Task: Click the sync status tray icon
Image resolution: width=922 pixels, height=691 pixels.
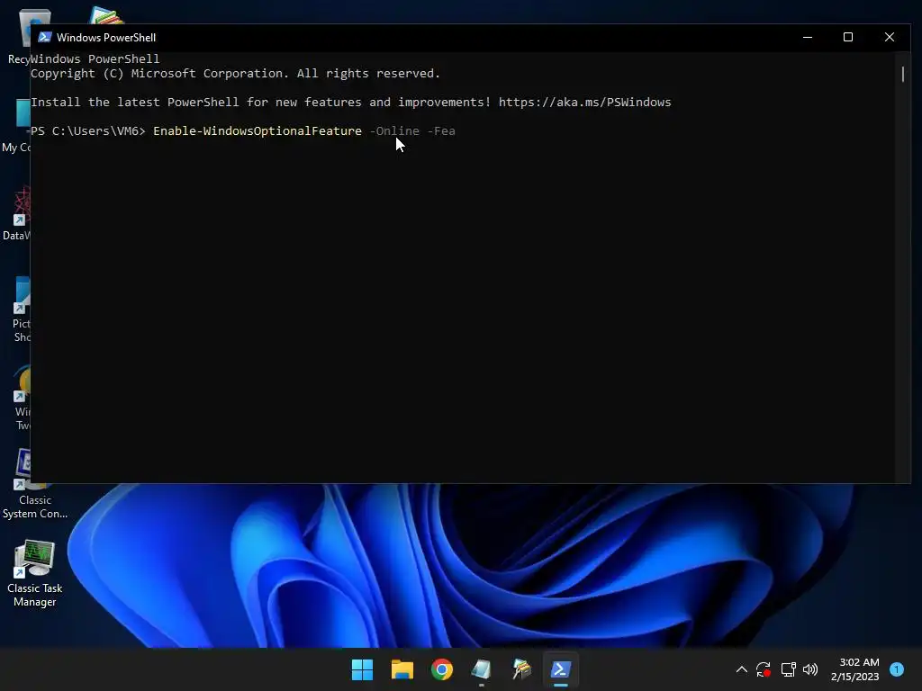Action: (x=764, y=669)
